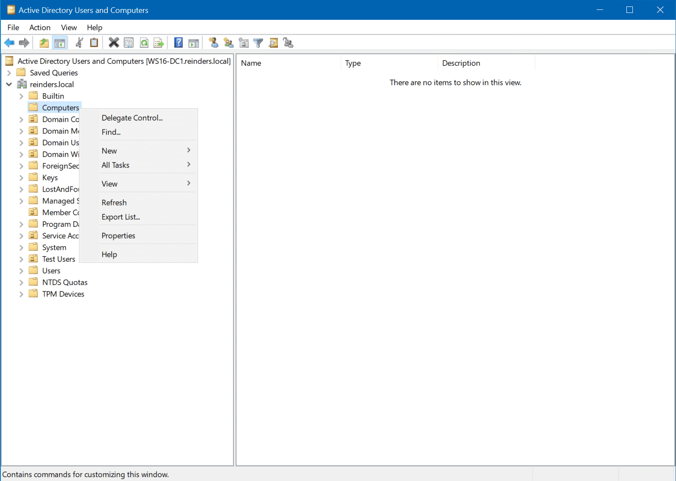Open the New submenu
Screen dimensions: 676x481
click(138, 151)
